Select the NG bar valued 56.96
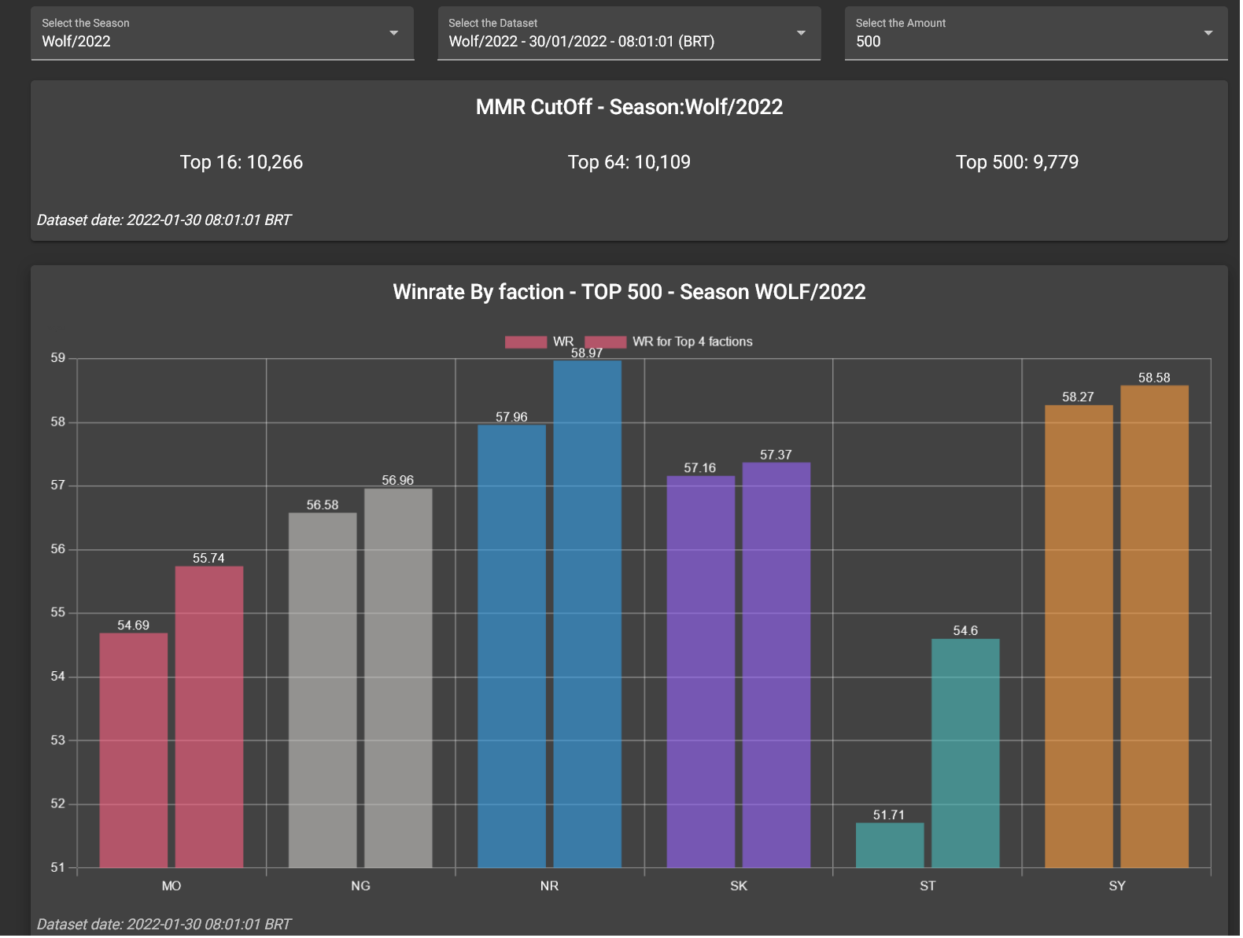The image size is (1243, 938). (398, 678)
